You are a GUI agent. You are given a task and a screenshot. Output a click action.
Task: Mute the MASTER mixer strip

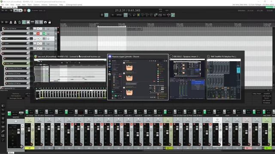pyautogui.click(x=22, y=125)
